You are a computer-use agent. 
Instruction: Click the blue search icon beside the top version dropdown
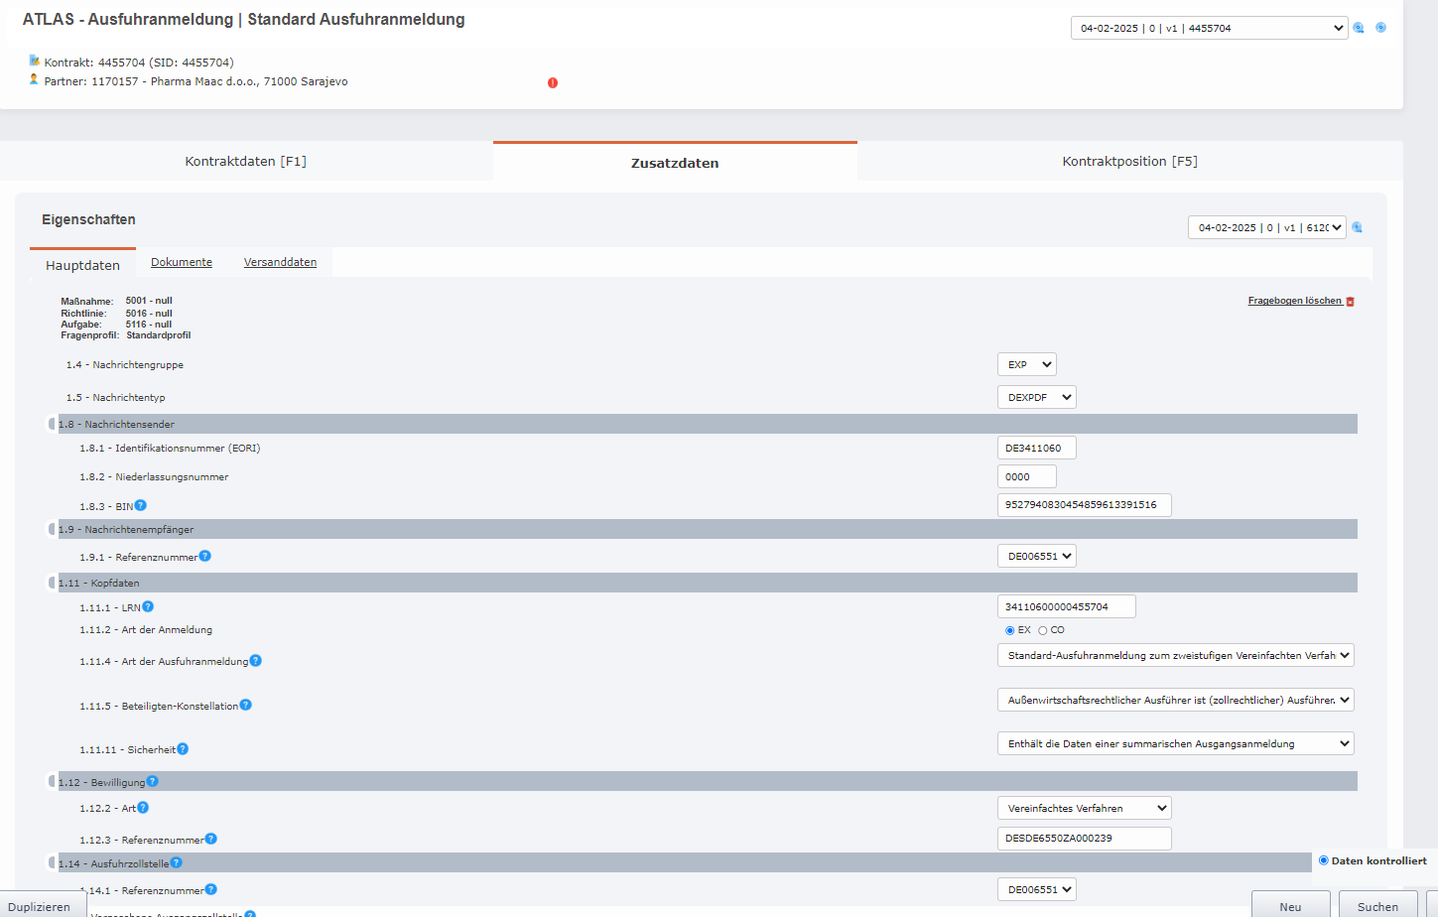[x=1359, y=27]
